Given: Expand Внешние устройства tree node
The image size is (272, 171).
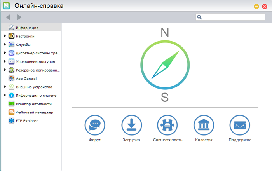Looking at the screenshot, I should (x=5, y=87).
